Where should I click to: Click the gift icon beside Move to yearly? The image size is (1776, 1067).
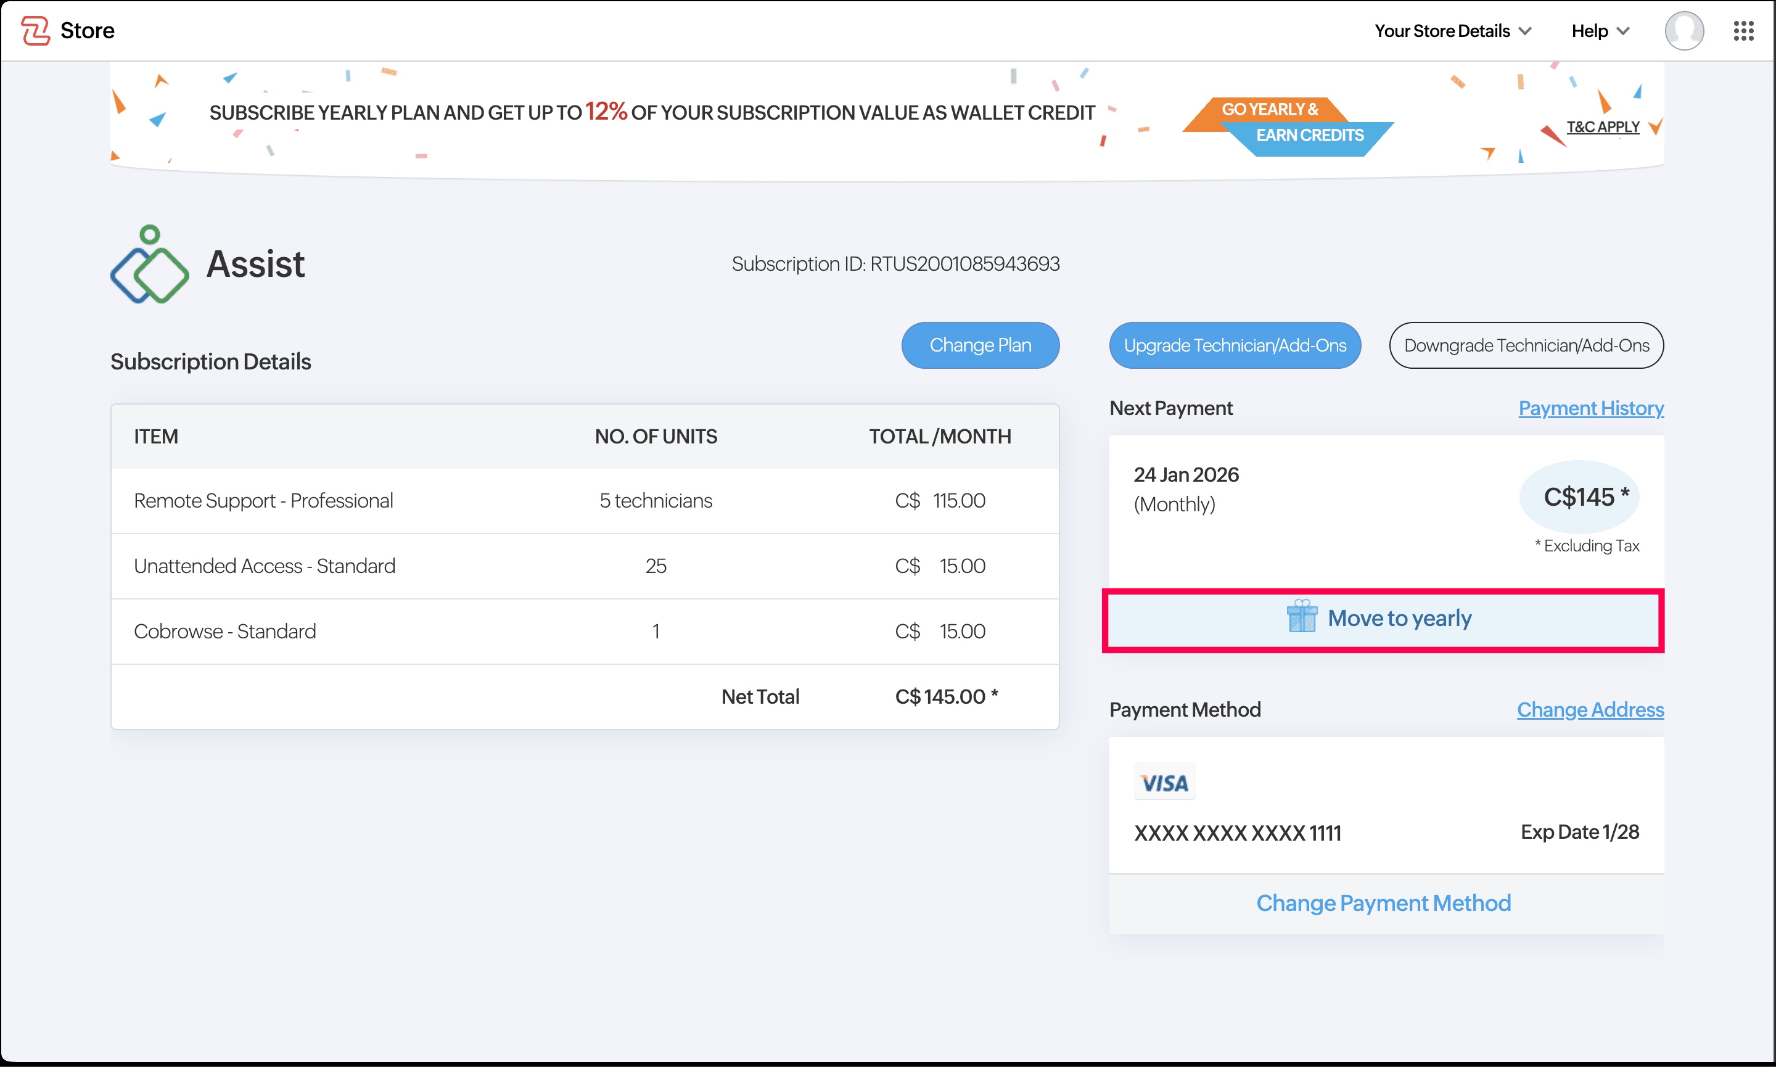click(x=1301, y=617)
